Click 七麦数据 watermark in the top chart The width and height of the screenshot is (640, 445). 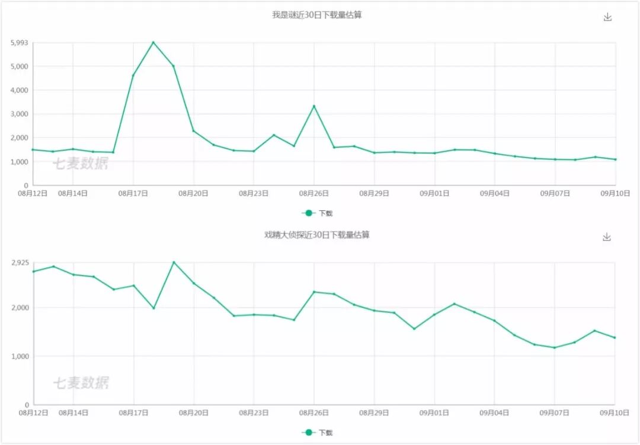click(x=81, y=164)
